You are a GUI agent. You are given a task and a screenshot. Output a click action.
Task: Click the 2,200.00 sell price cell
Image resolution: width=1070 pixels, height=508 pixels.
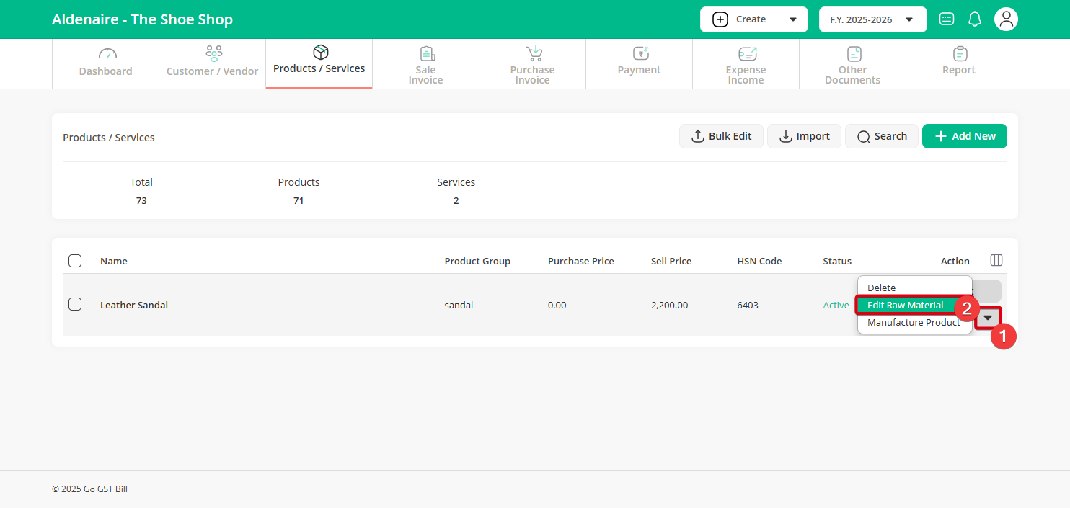(669, 305)
